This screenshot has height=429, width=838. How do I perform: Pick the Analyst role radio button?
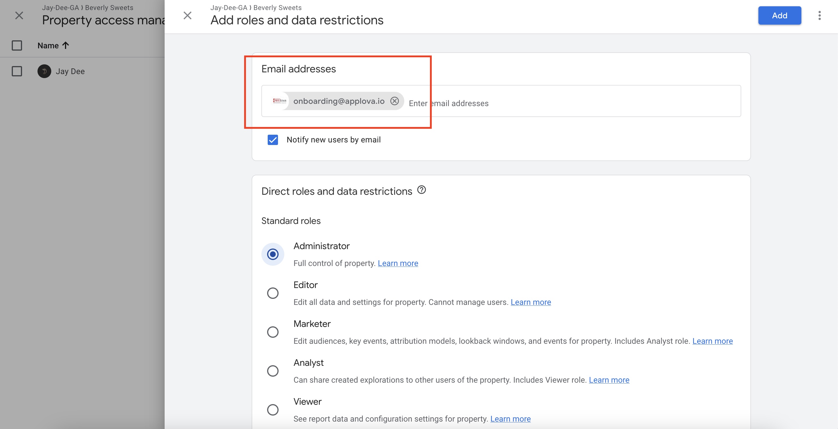click(273, 371)
